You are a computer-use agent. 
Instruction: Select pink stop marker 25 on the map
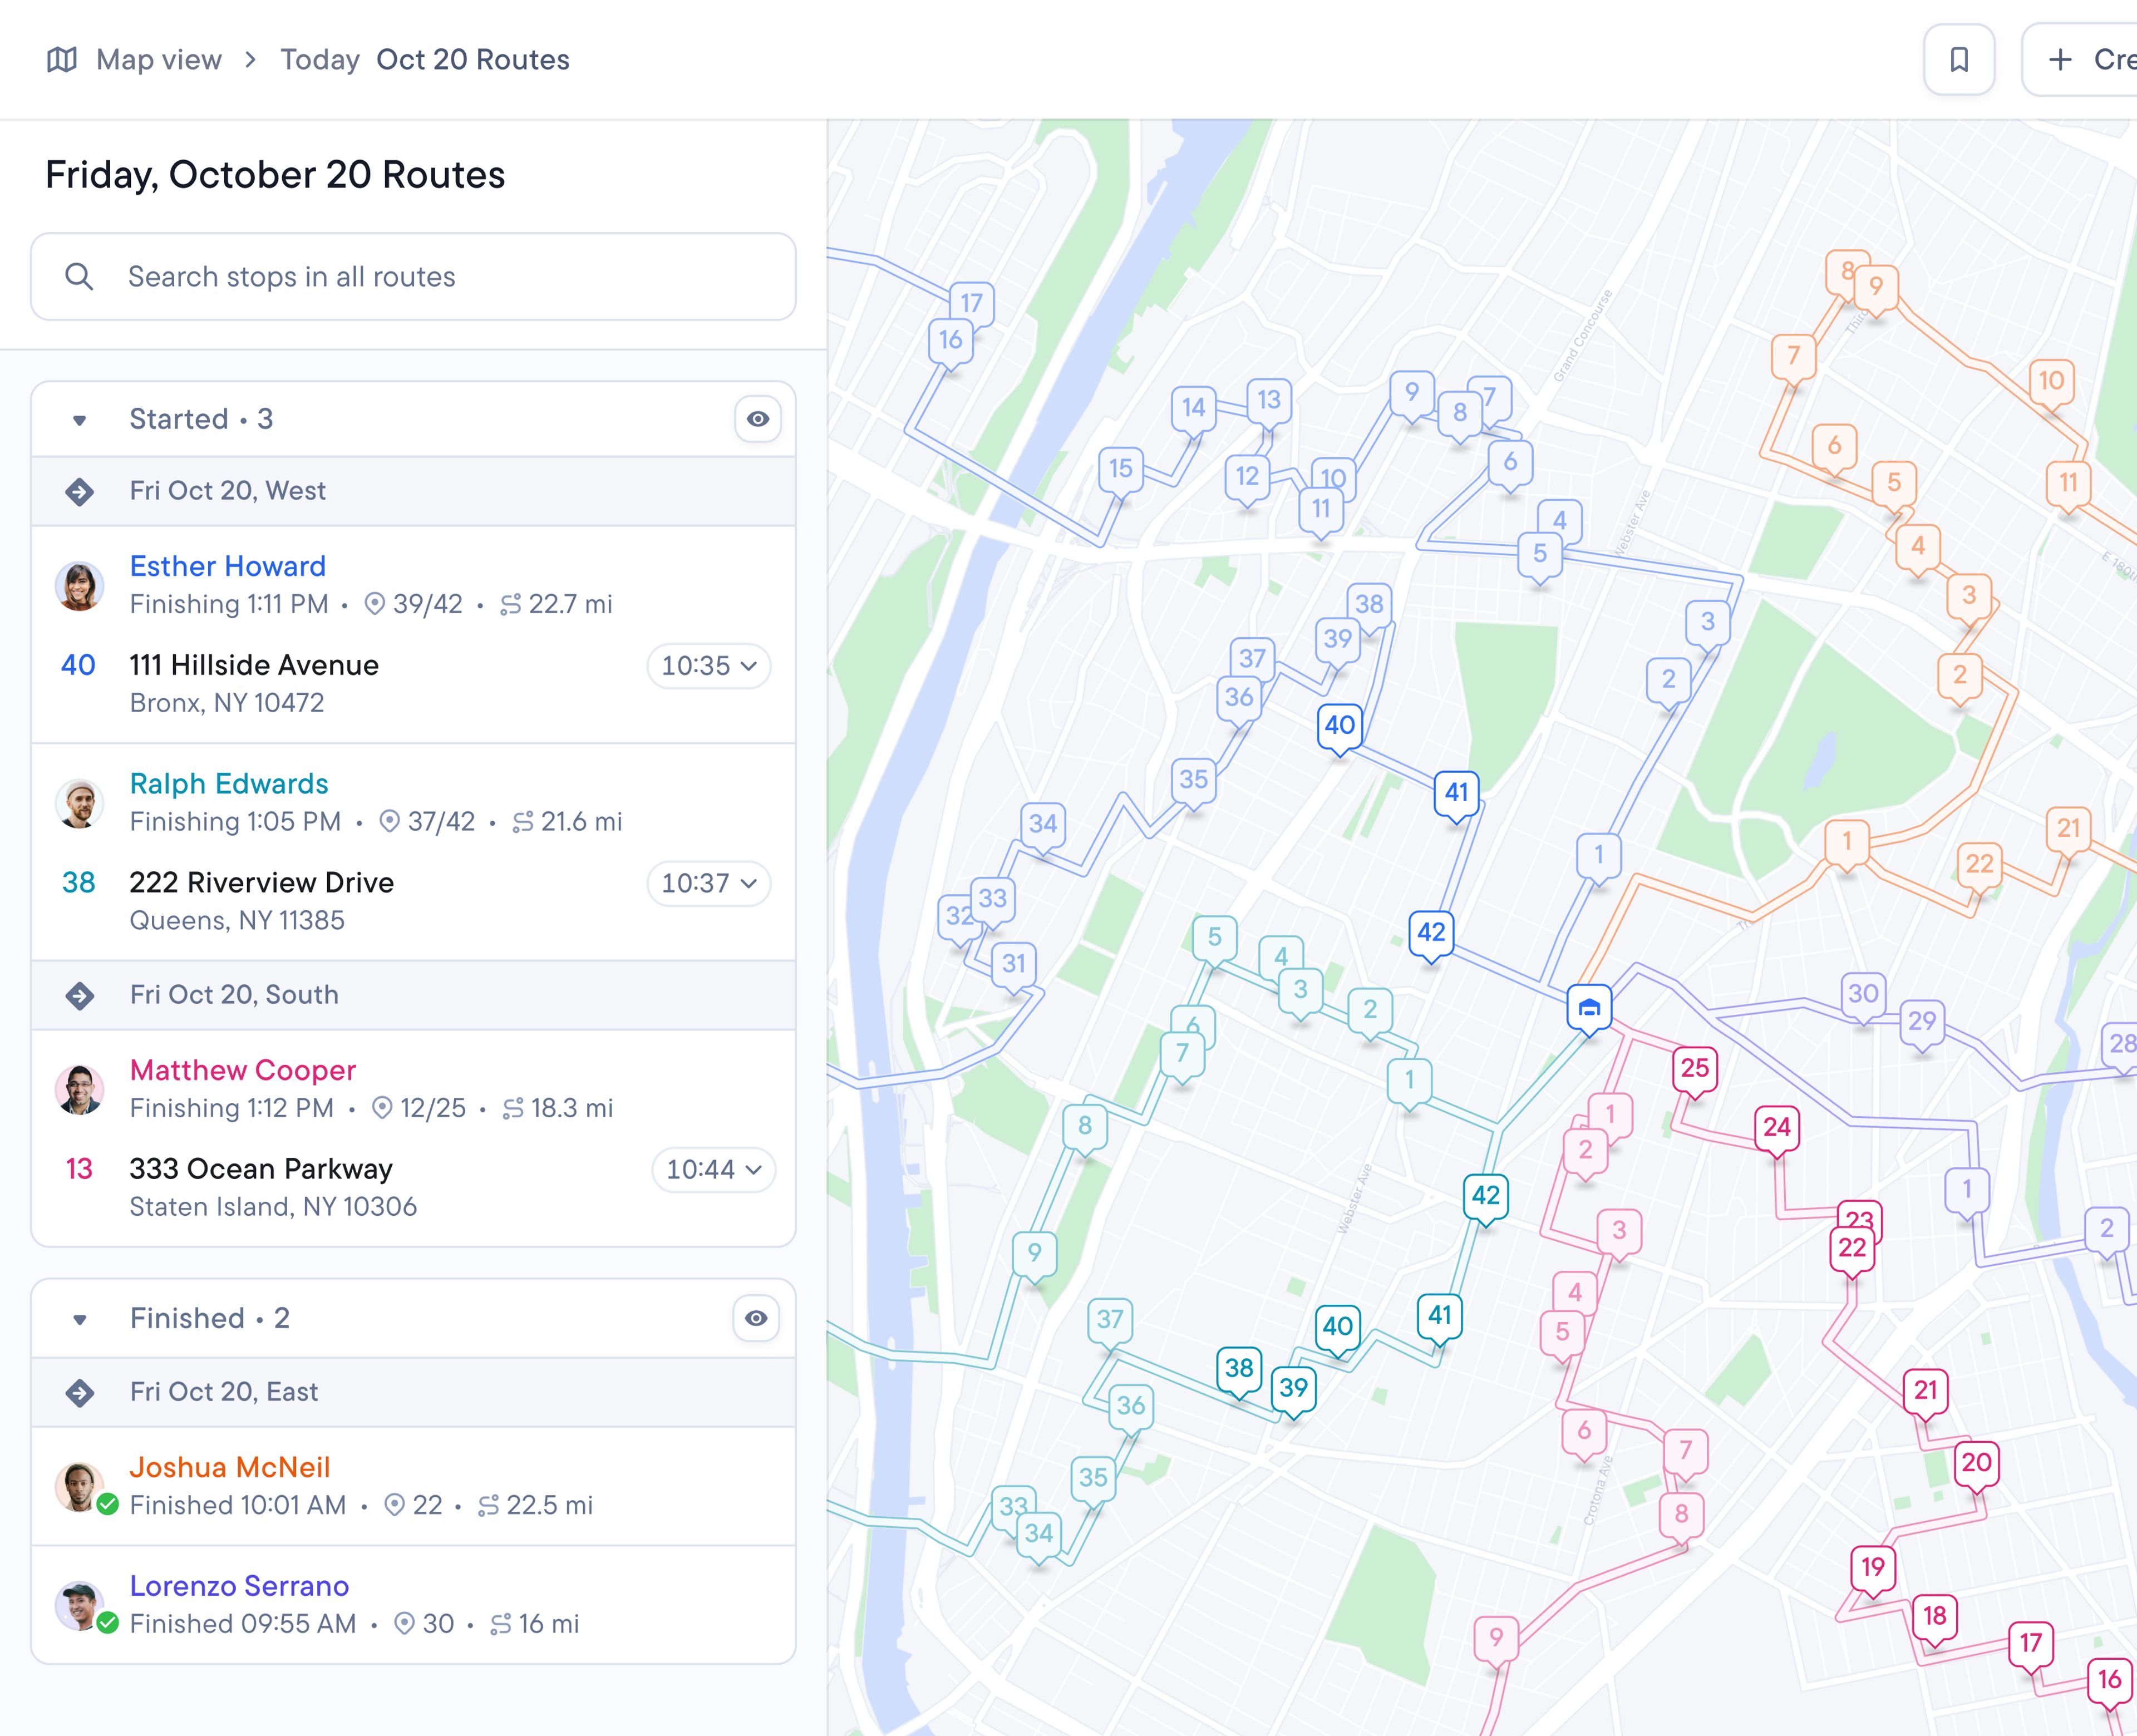(1694, 1069)
